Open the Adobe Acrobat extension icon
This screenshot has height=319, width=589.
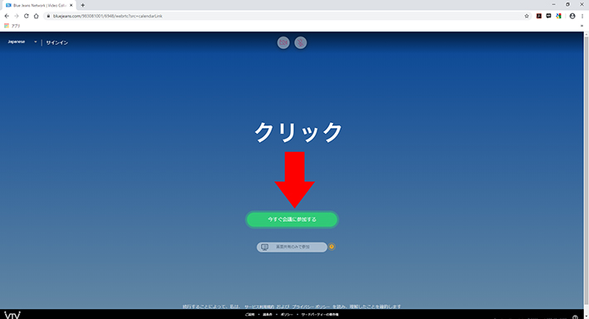tap(538, 16)
